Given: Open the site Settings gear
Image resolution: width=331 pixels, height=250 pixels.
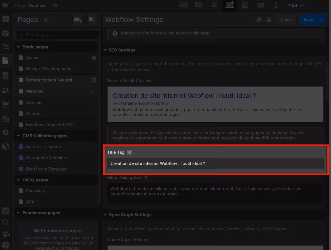Looking at the screenshot, I should click(x=6, y=132).
